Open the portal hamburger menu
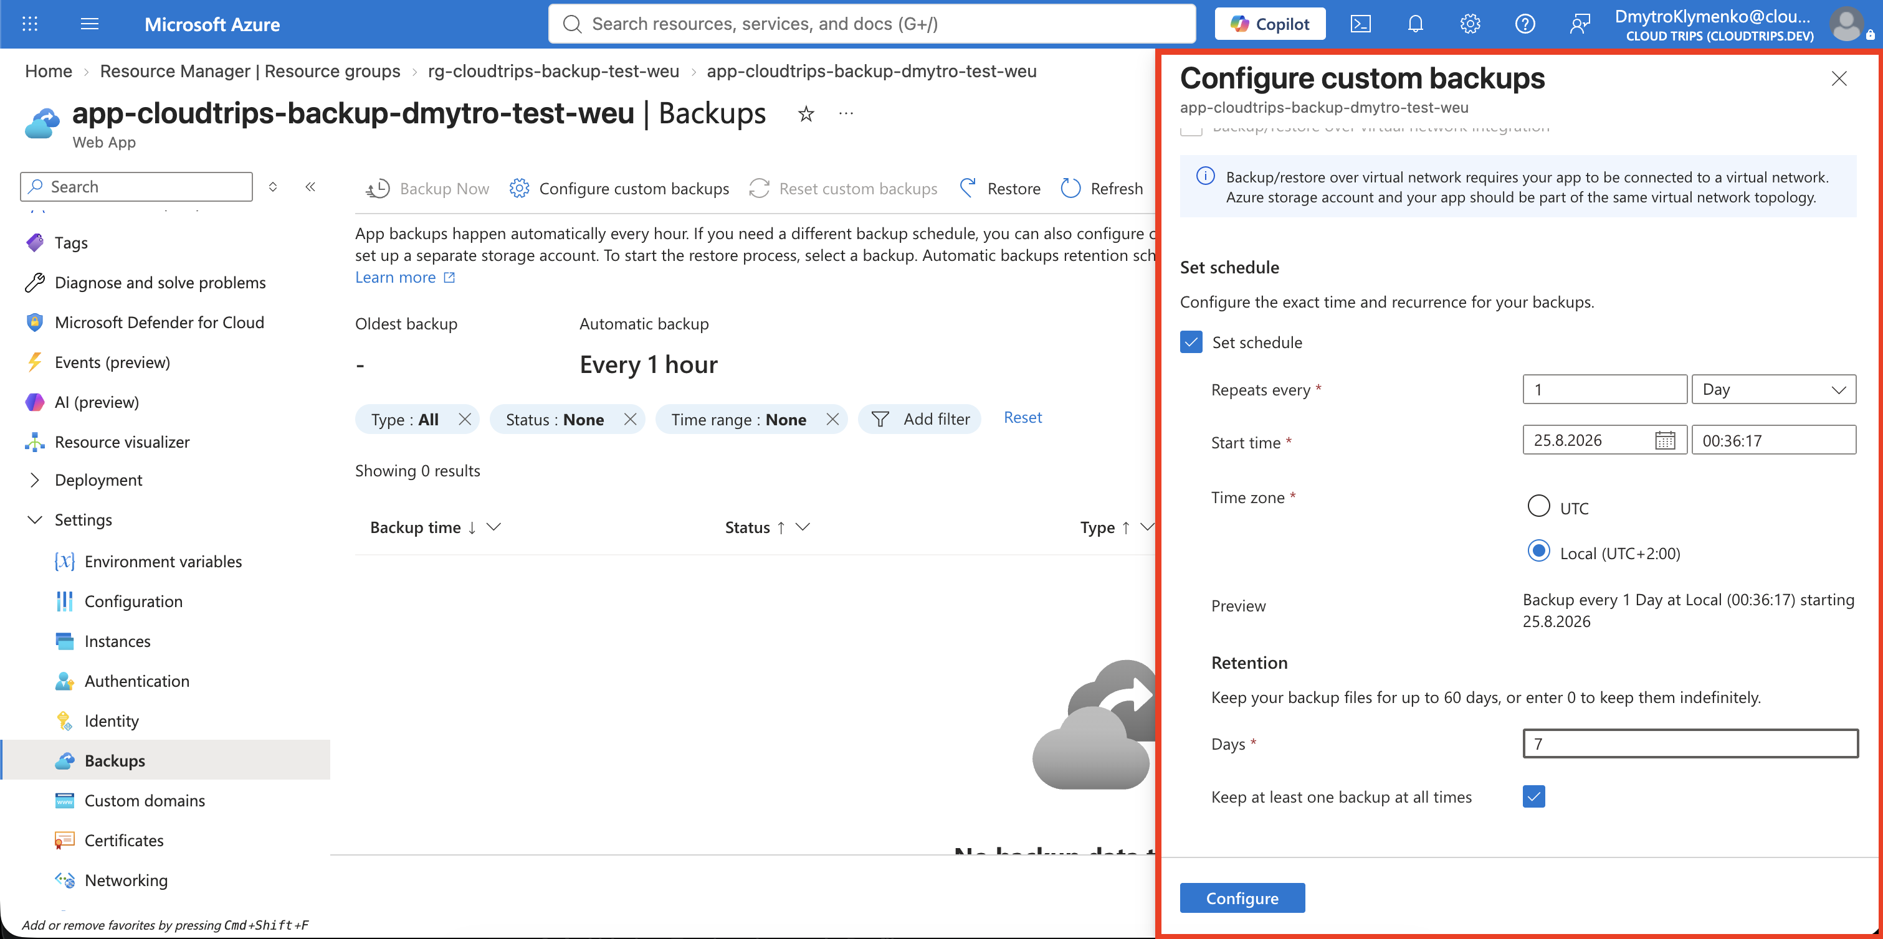This screenshot has width=1883, height=939. (89, 24)
